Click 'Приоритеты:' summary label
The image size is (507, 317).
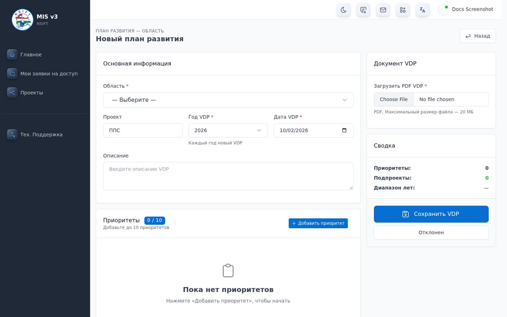[392, 168]
